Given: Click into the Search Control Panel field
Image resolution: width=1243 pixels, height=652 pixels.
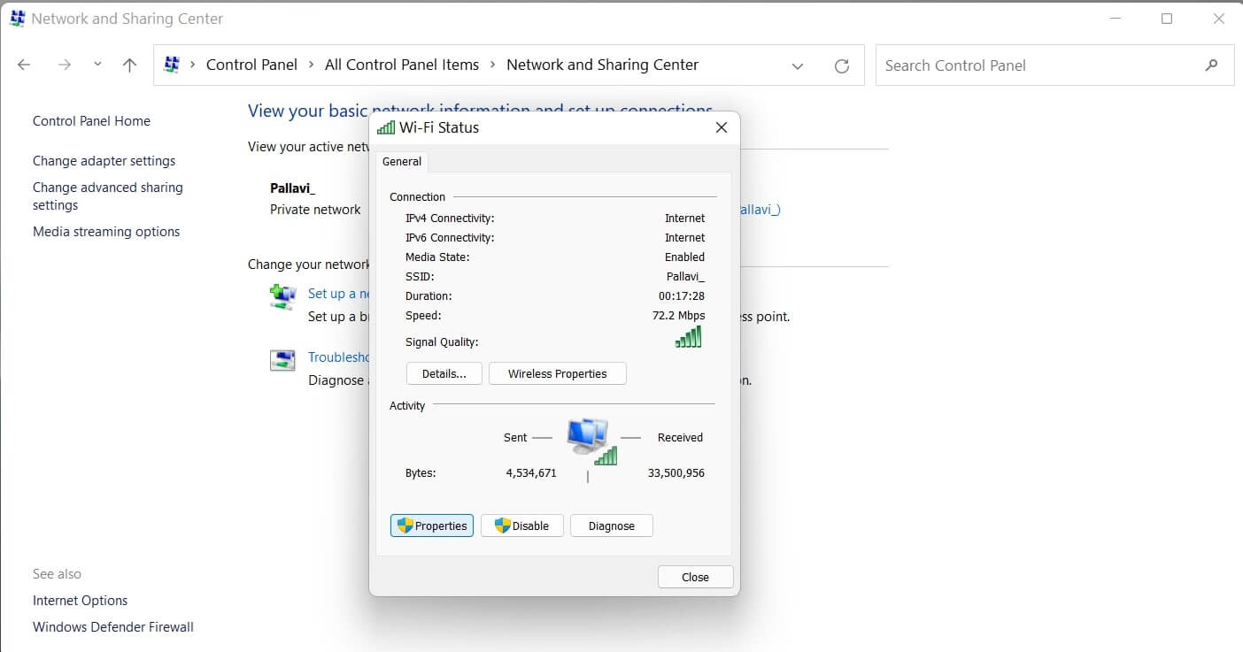Looking at the screenshot, I should pos(1036,65).
